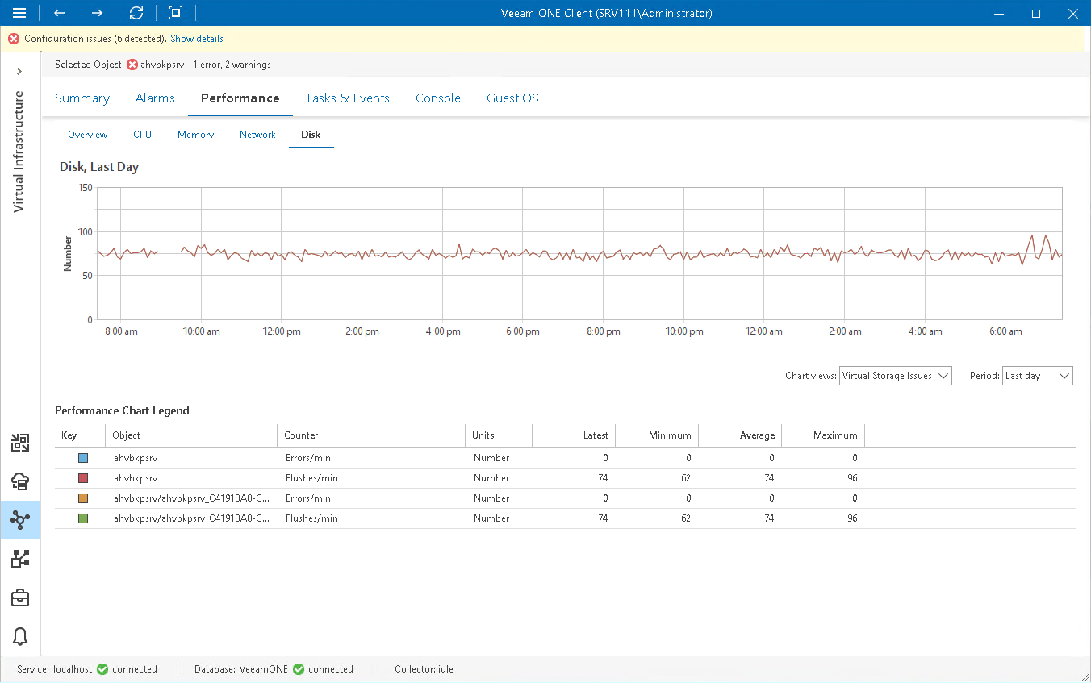Image resolution: width=1091 pixels, height=683 pixels.
Task: Sort legend by the Counter column header
Action: (x=301, y=435)
